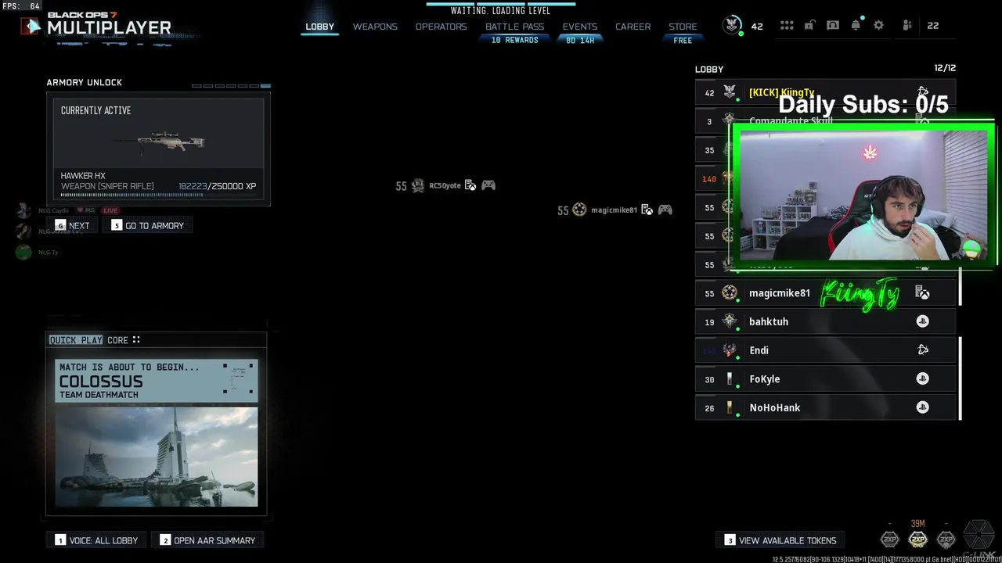This screenshot has width=1002, height=563.
Task: Click the friends count 22
Action: pos(933,26)
